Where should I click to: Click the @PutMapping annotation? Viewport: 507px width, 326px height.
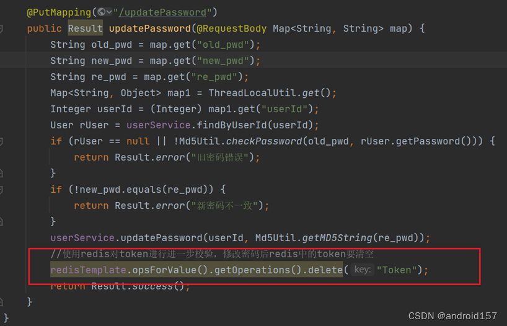coord(59,12)
